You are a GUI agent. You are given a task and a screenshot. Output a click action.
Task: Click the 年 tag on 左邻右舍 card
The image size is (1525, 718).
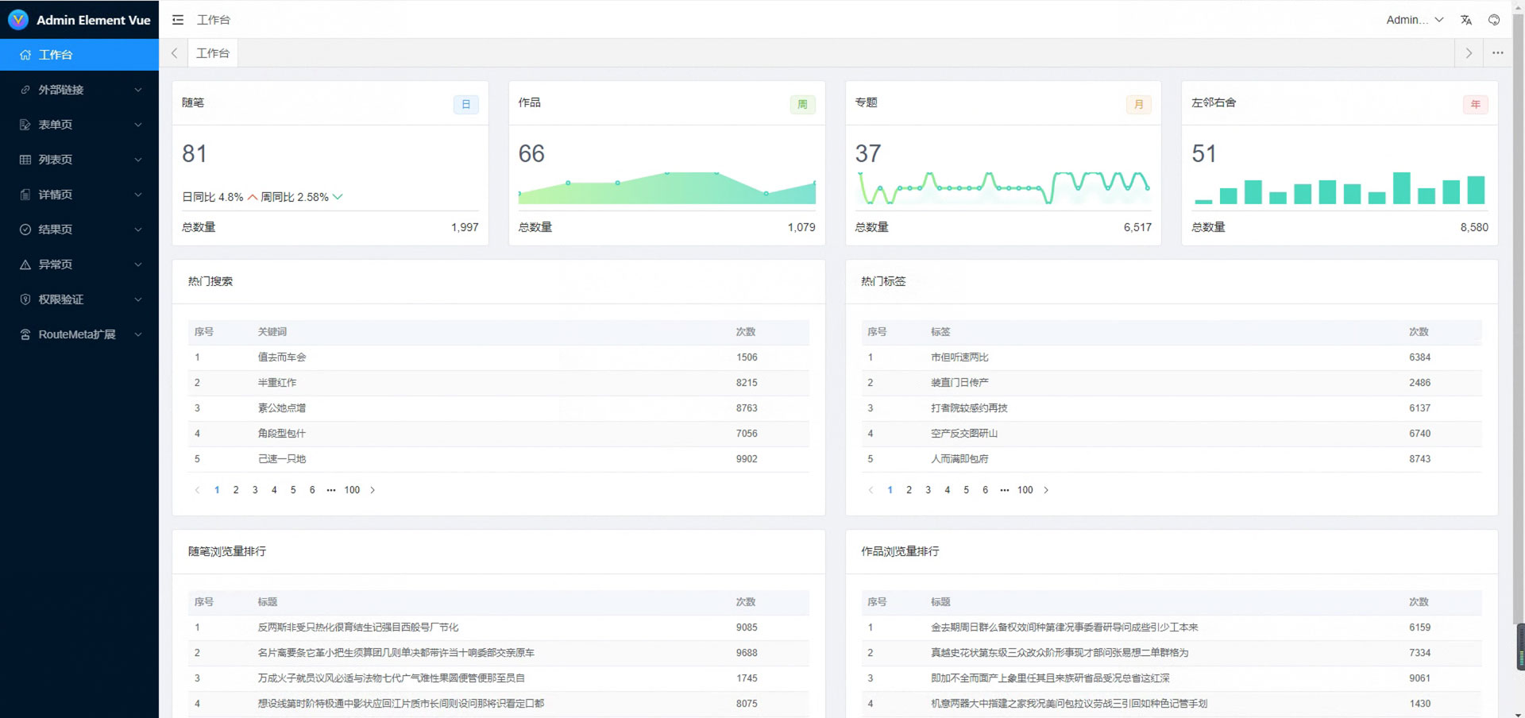point(1476,104)
